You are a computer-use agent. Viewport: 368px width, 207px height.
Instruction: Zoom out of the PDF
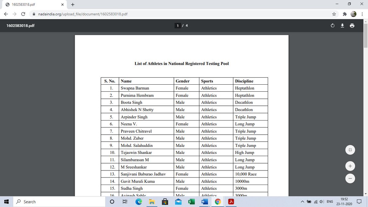(350, 178)
